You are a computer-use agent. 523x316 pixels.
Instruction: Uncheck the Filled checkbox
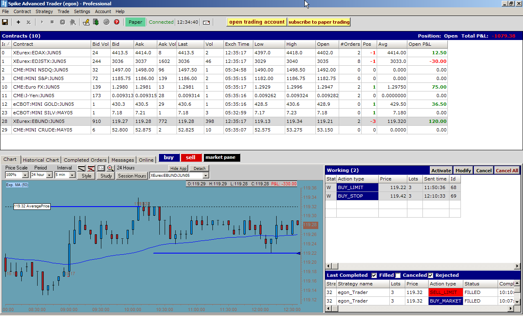374,275
